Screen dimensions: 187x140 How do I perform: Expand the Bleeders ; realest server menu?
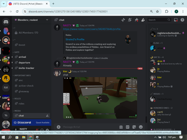click(31, 20)
